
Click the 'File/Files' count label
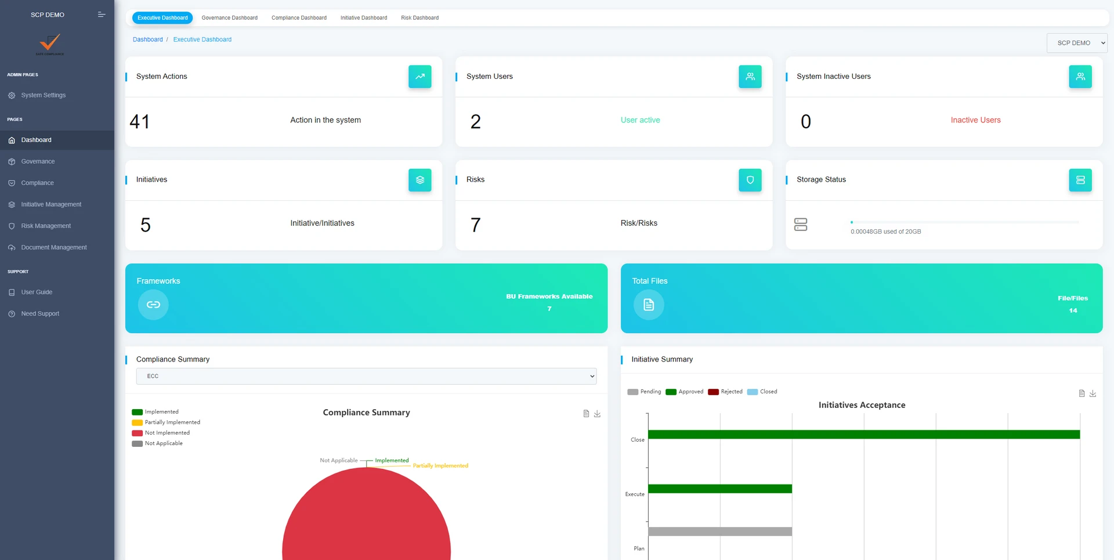pos(1073,298)
